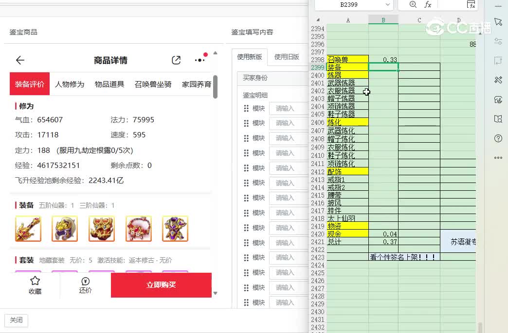Viewport: 508px width, 333px height.
Task: Open the settings sliders icon in sidebar
Action: [x=498, y=41]
